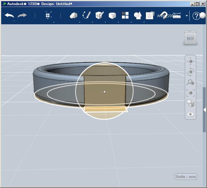Select the Orbit navigation tool

click(x=191, y=72)
